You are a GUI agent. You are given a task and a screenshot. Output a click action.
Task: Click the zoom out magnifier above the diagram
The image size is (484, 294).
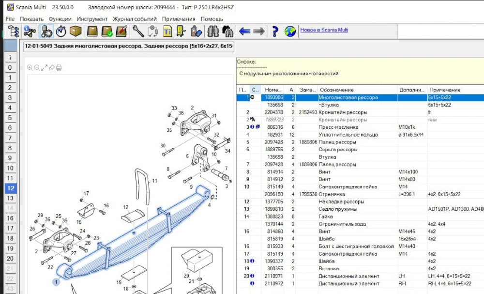[37, 68]
